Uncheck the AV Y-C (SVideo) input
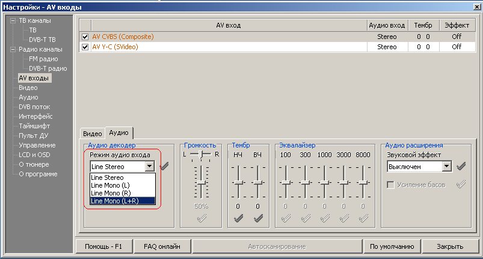The image size is (483, 259). tap(85, 47)
